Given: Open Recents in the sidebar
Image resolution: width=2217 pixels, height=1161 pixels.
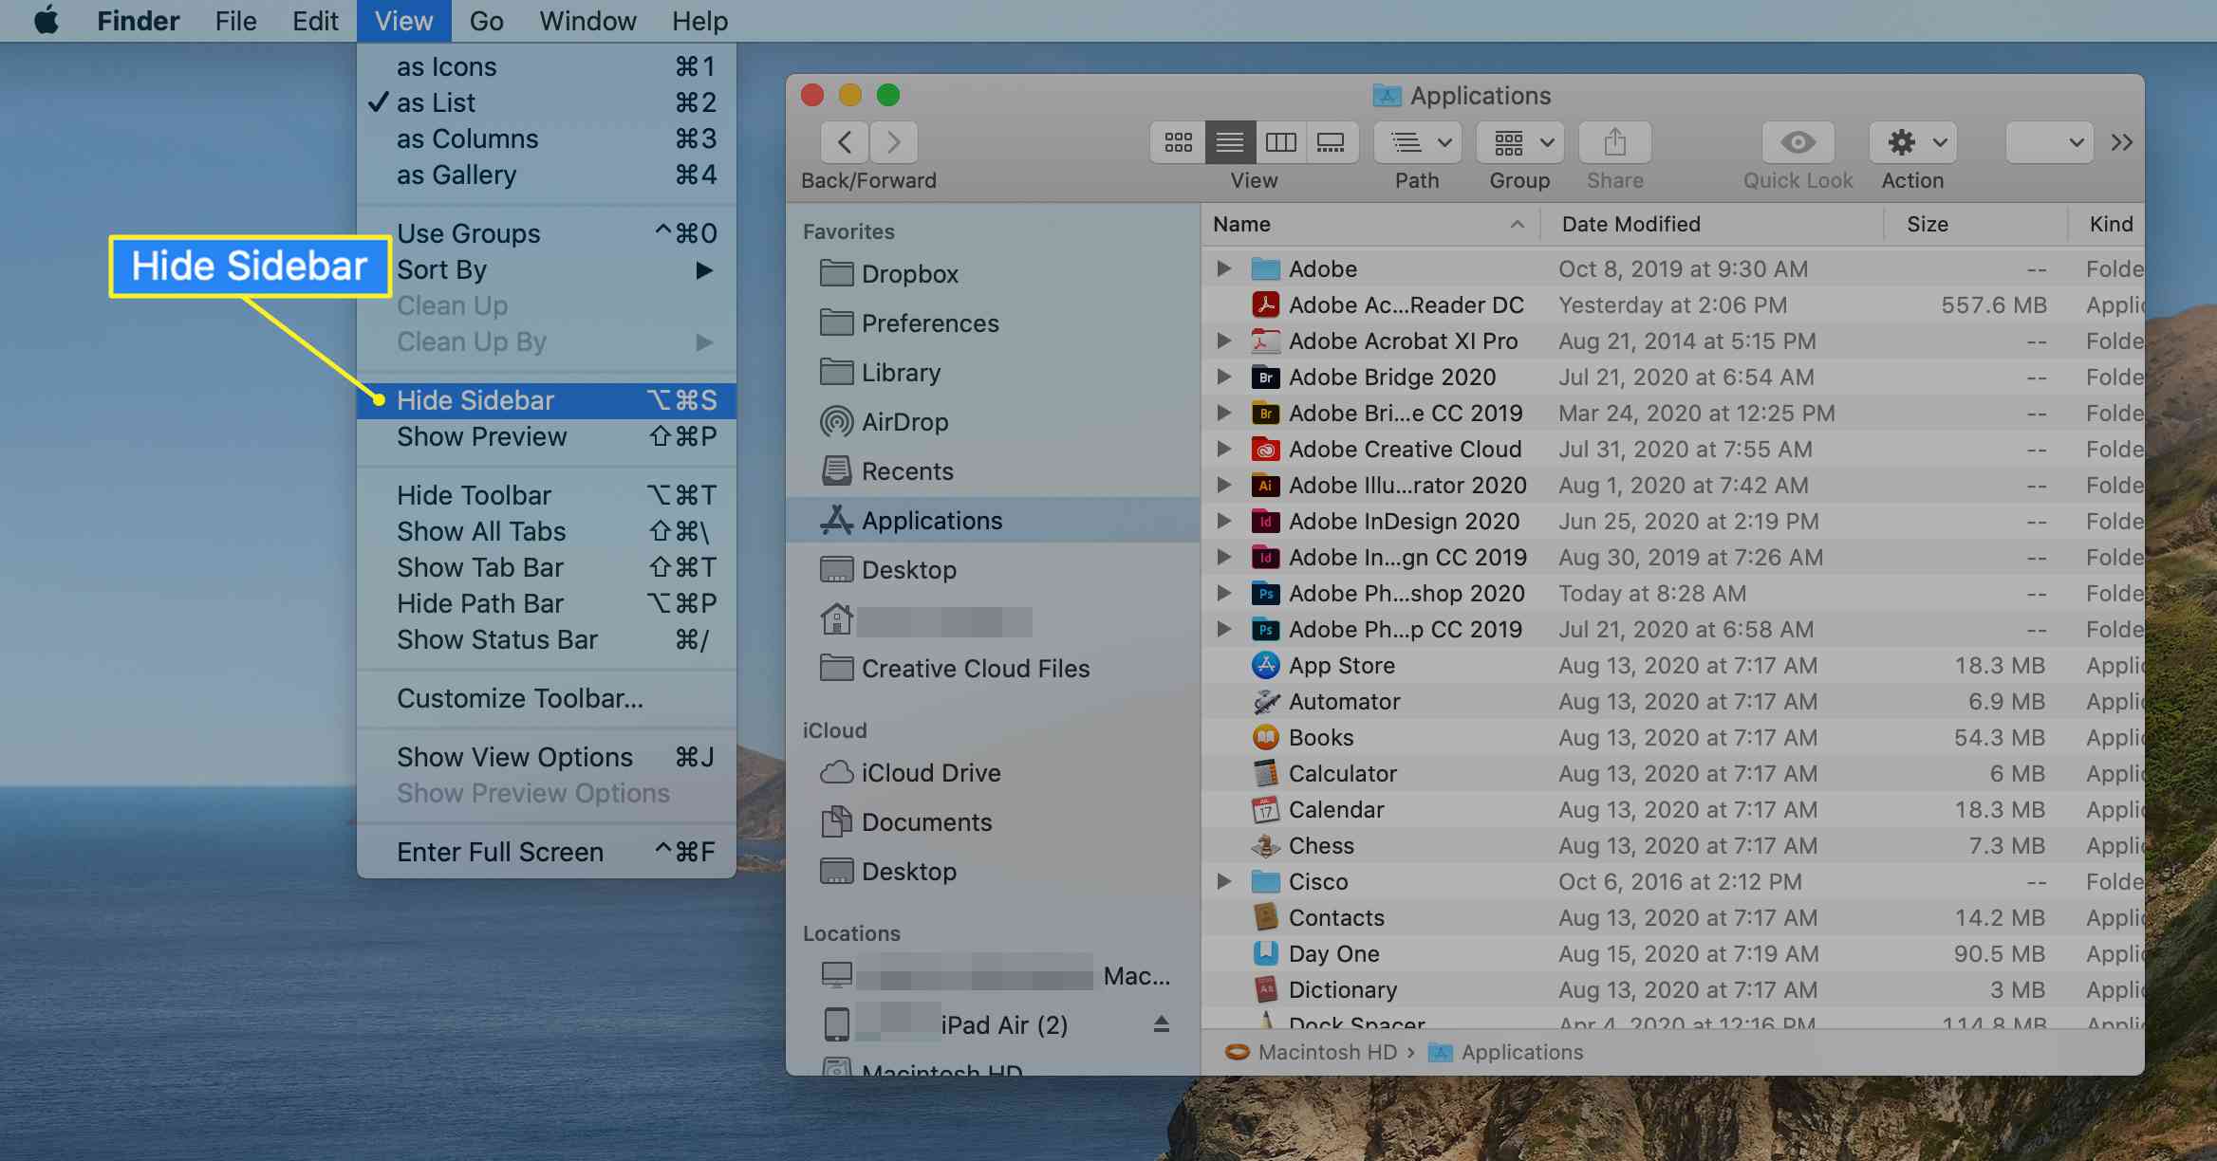Looking at the screenshot, I should [x=993, y=471].
